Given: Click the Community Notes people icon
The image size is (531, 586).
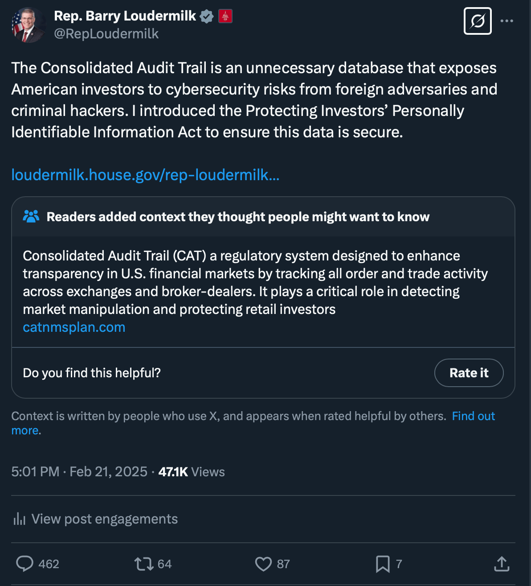Looking at the screenshot, I should coord(31,217).
